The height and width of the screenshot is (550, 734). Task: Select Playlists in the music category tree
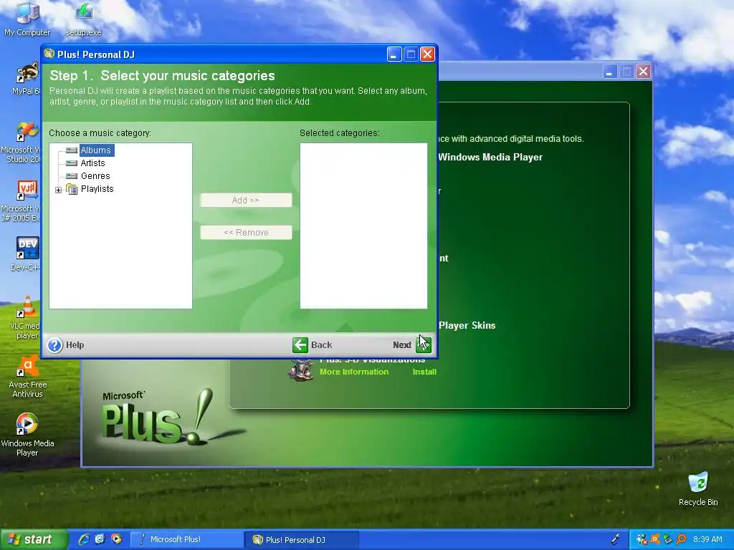pos(97,189)
